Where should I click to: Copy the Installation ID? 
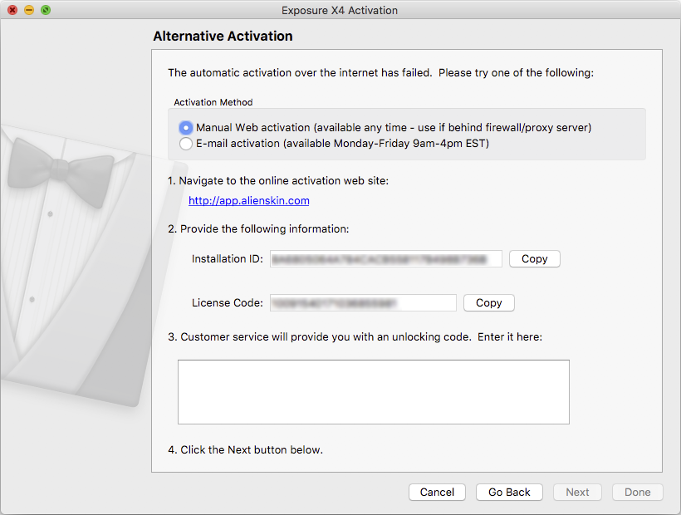535,259
